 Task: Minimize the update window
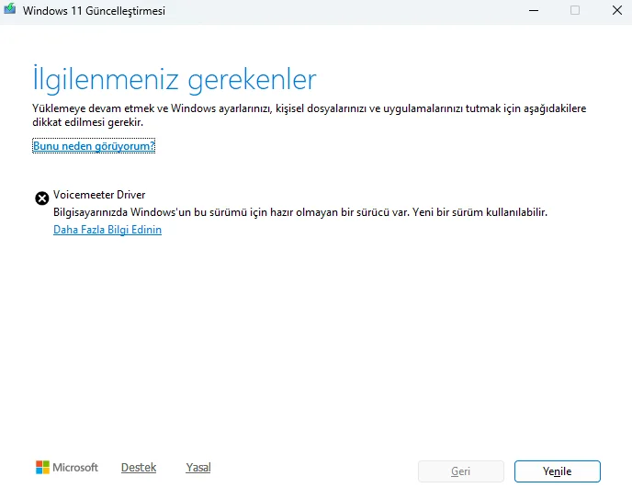tap(534, 10)
